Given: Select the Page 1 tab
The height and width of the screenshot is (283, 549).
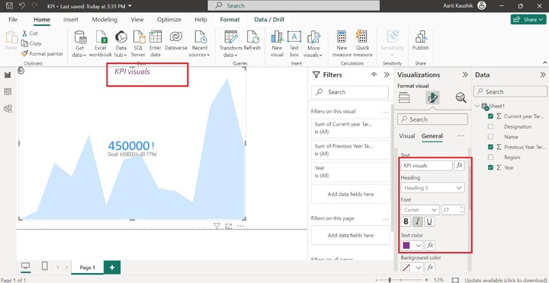Looking at the screenshot, I should tap(88, 268).
